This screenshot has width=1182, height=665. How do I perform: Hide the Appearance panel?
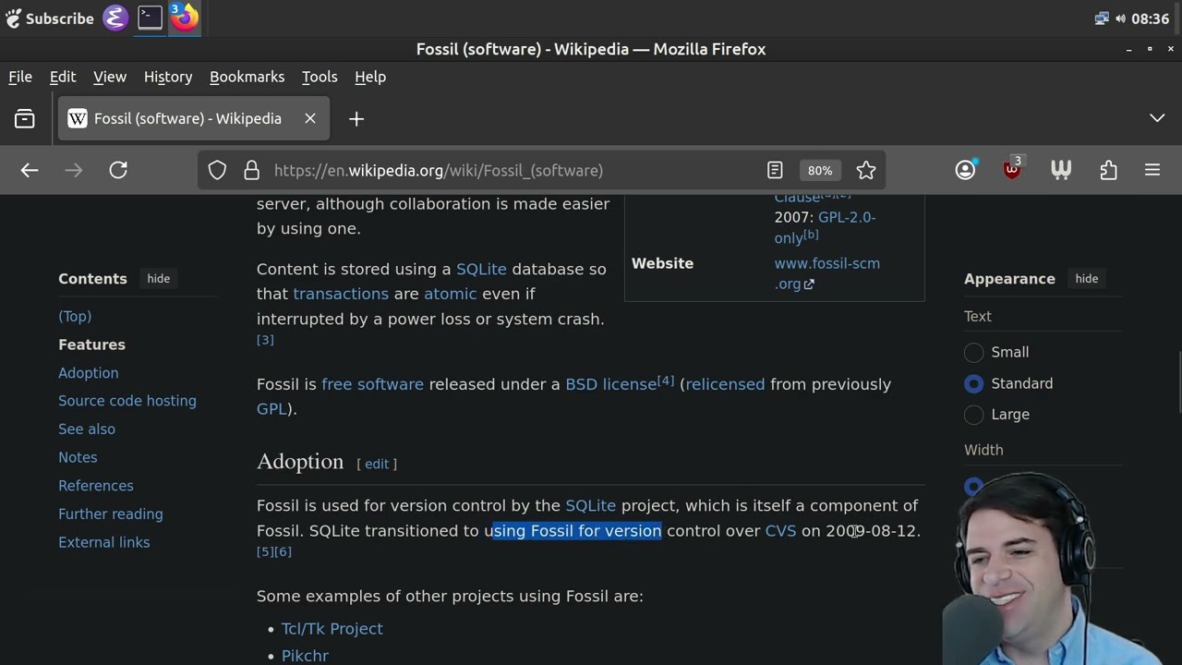point(1087,278)
